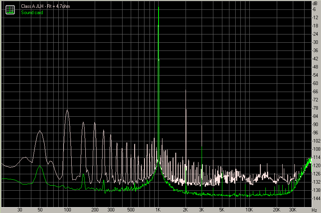Select the green Sound card legend label
321x213 pixels.
[x=32, y=13]
